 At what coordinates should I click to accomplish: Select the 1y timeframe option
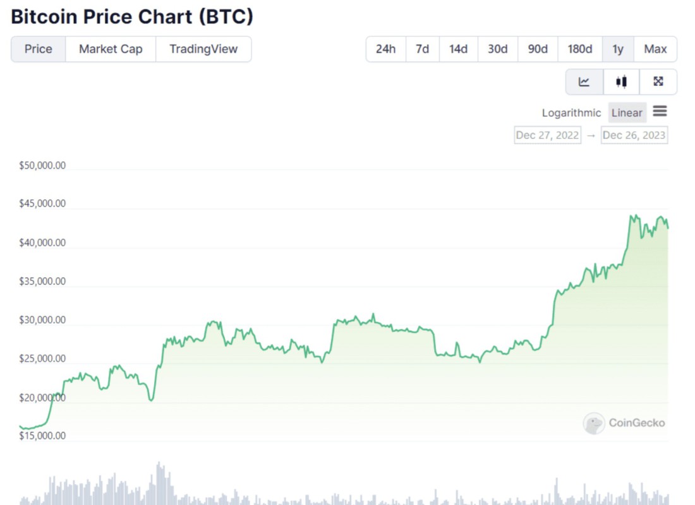tap(618, 49)
